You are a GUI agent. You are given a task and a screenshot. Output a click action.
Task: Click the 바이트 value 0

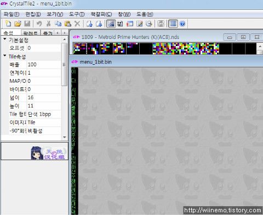click(44, 89)
